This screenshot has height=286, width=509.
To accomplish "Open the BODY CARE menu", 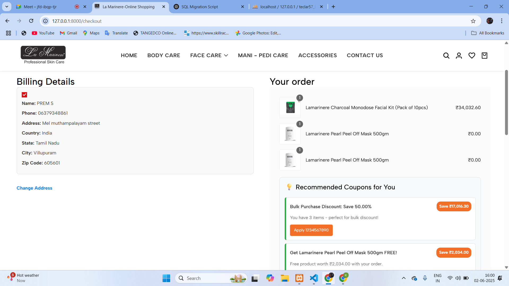I will coord(164,55).
